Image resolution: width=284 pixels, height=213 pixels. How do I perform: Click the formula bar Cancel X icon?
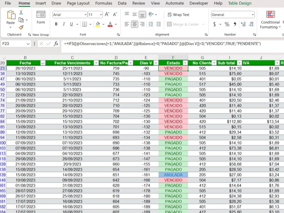41,44
